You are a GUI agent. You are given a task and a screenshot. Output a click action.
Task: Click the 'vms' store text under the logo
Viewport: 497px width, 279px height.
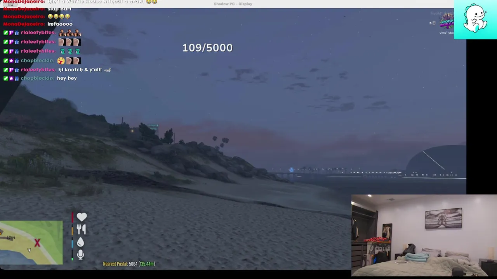pos(447,33)
